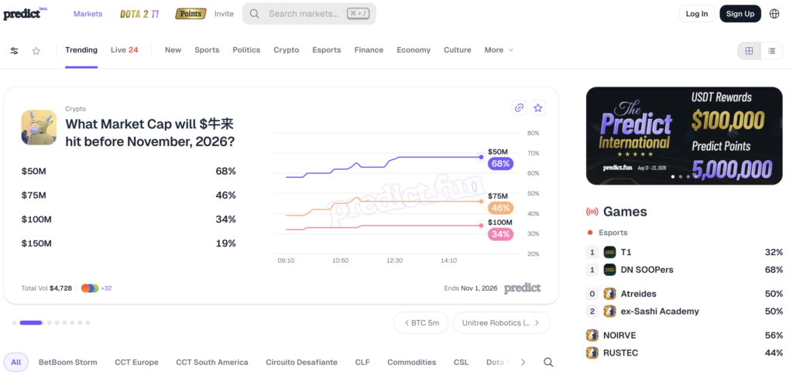Select the BetBoom Storm filter chip
793x378 pixels.
pos(68,362)
